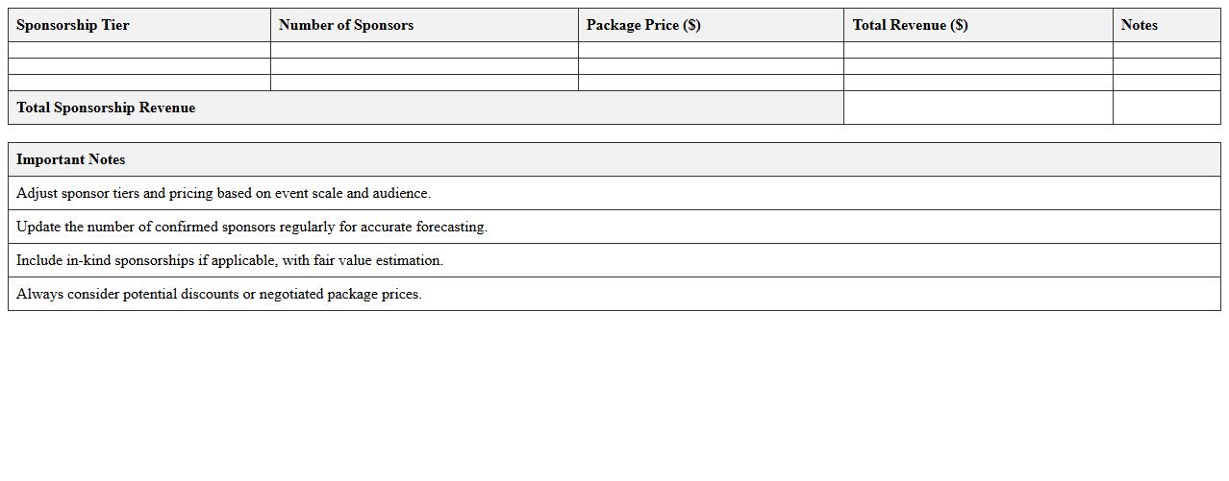Image resolution: width=1229 pixels, height=481 pixels.
Task: Click the note about adjusting sponsor tiers
Action: coord(223,193)
